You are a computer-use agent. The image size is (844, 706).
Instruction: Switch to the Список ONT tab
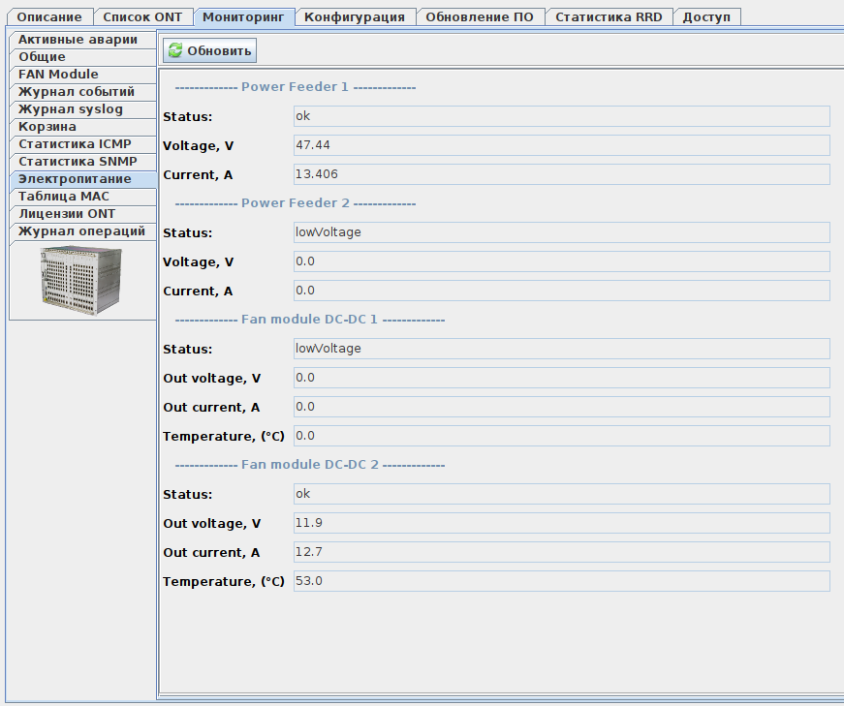142,17
